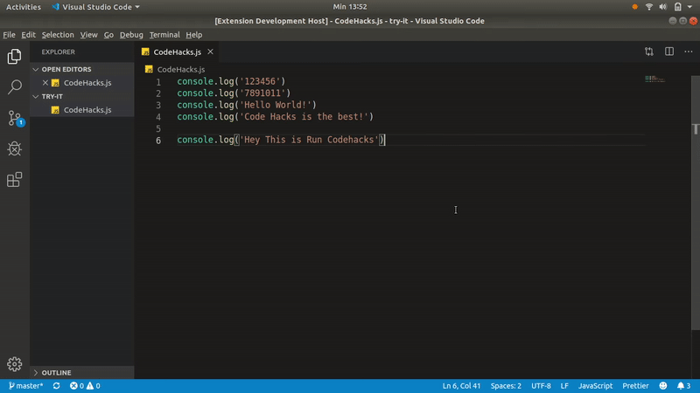This screenshot has width=700, height=393.
Task: Open the notifications bell
Action: pyautogui.click(x=683, y=386)
